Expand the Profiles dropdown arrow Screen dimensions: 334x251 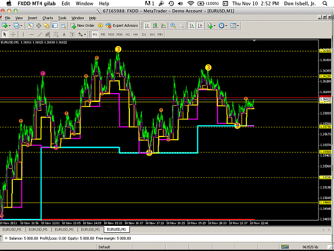[21, 26]
